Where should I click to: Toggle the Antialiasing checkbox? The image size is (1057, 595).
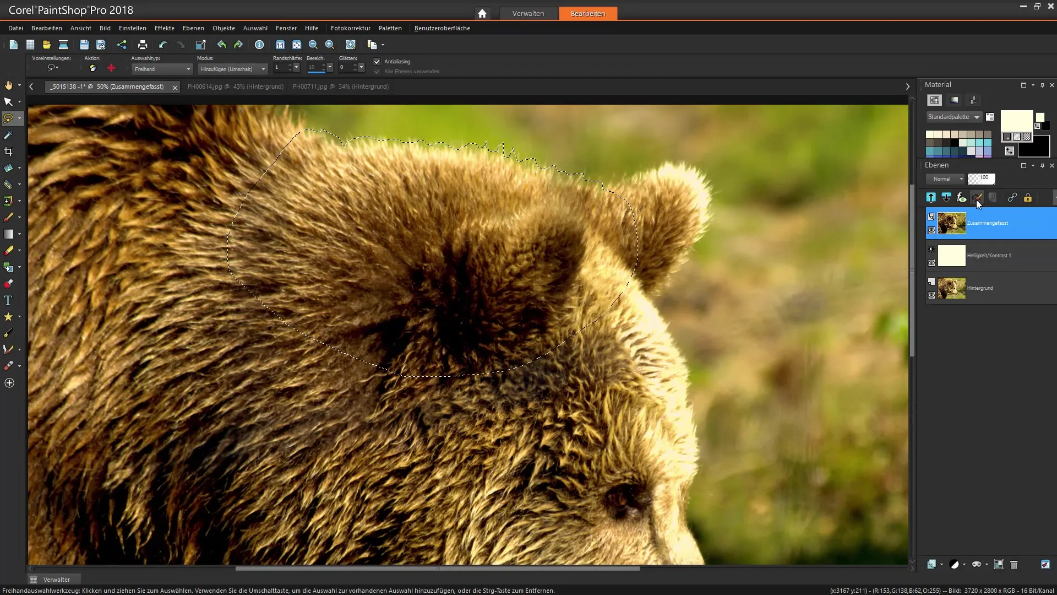tap(377, 61)
